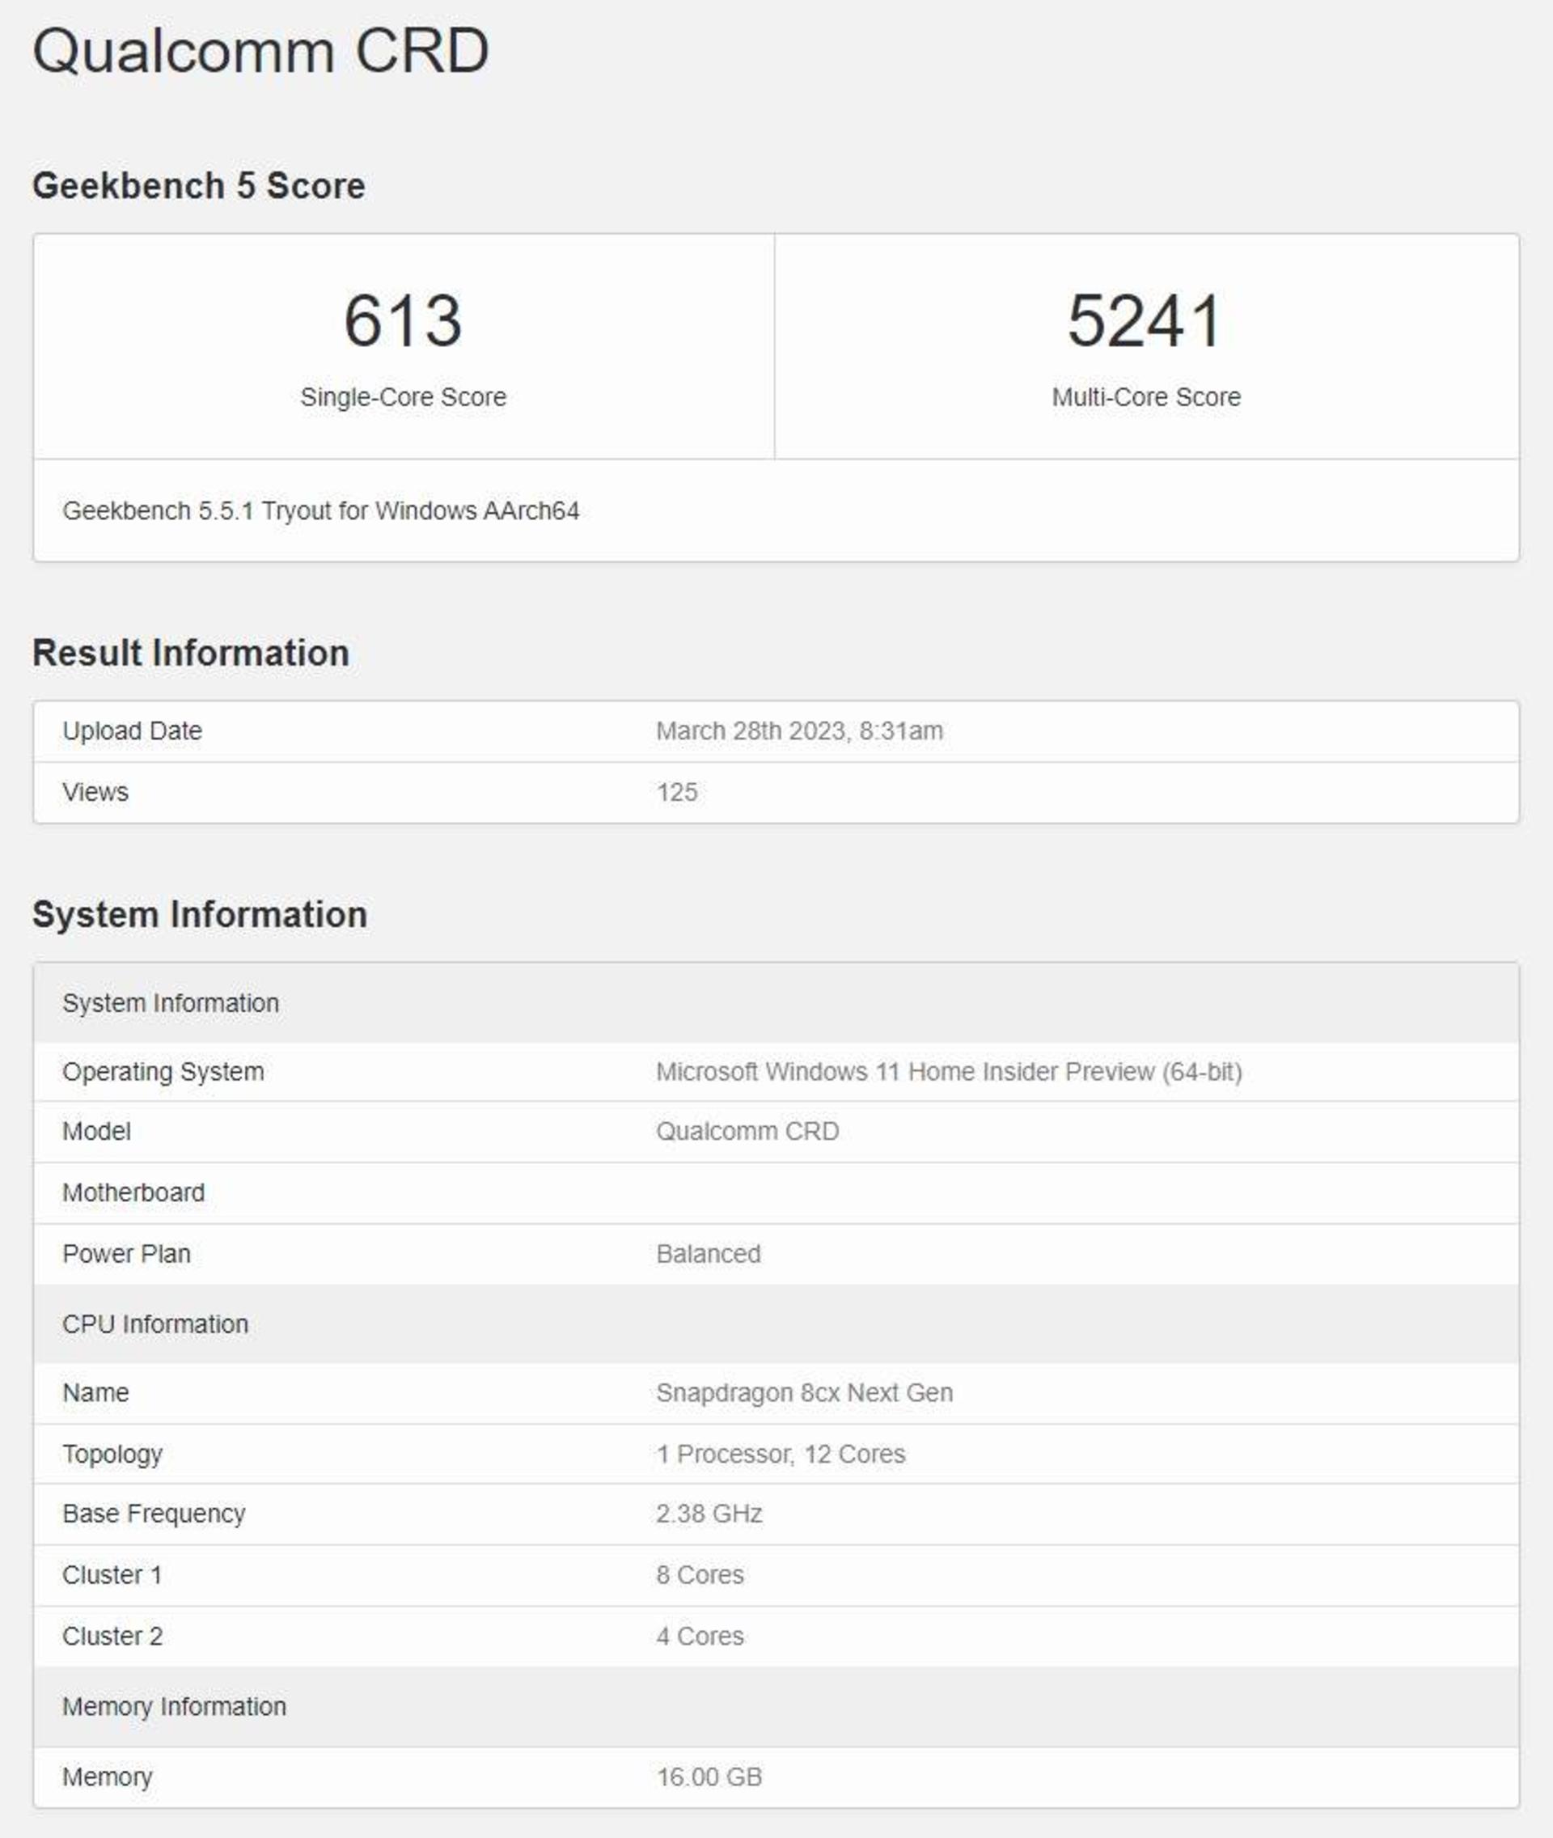The height and width of the screenshot is (1838, 1553).
Task: Select the 8 Cores value
Action: [700, 1574]
